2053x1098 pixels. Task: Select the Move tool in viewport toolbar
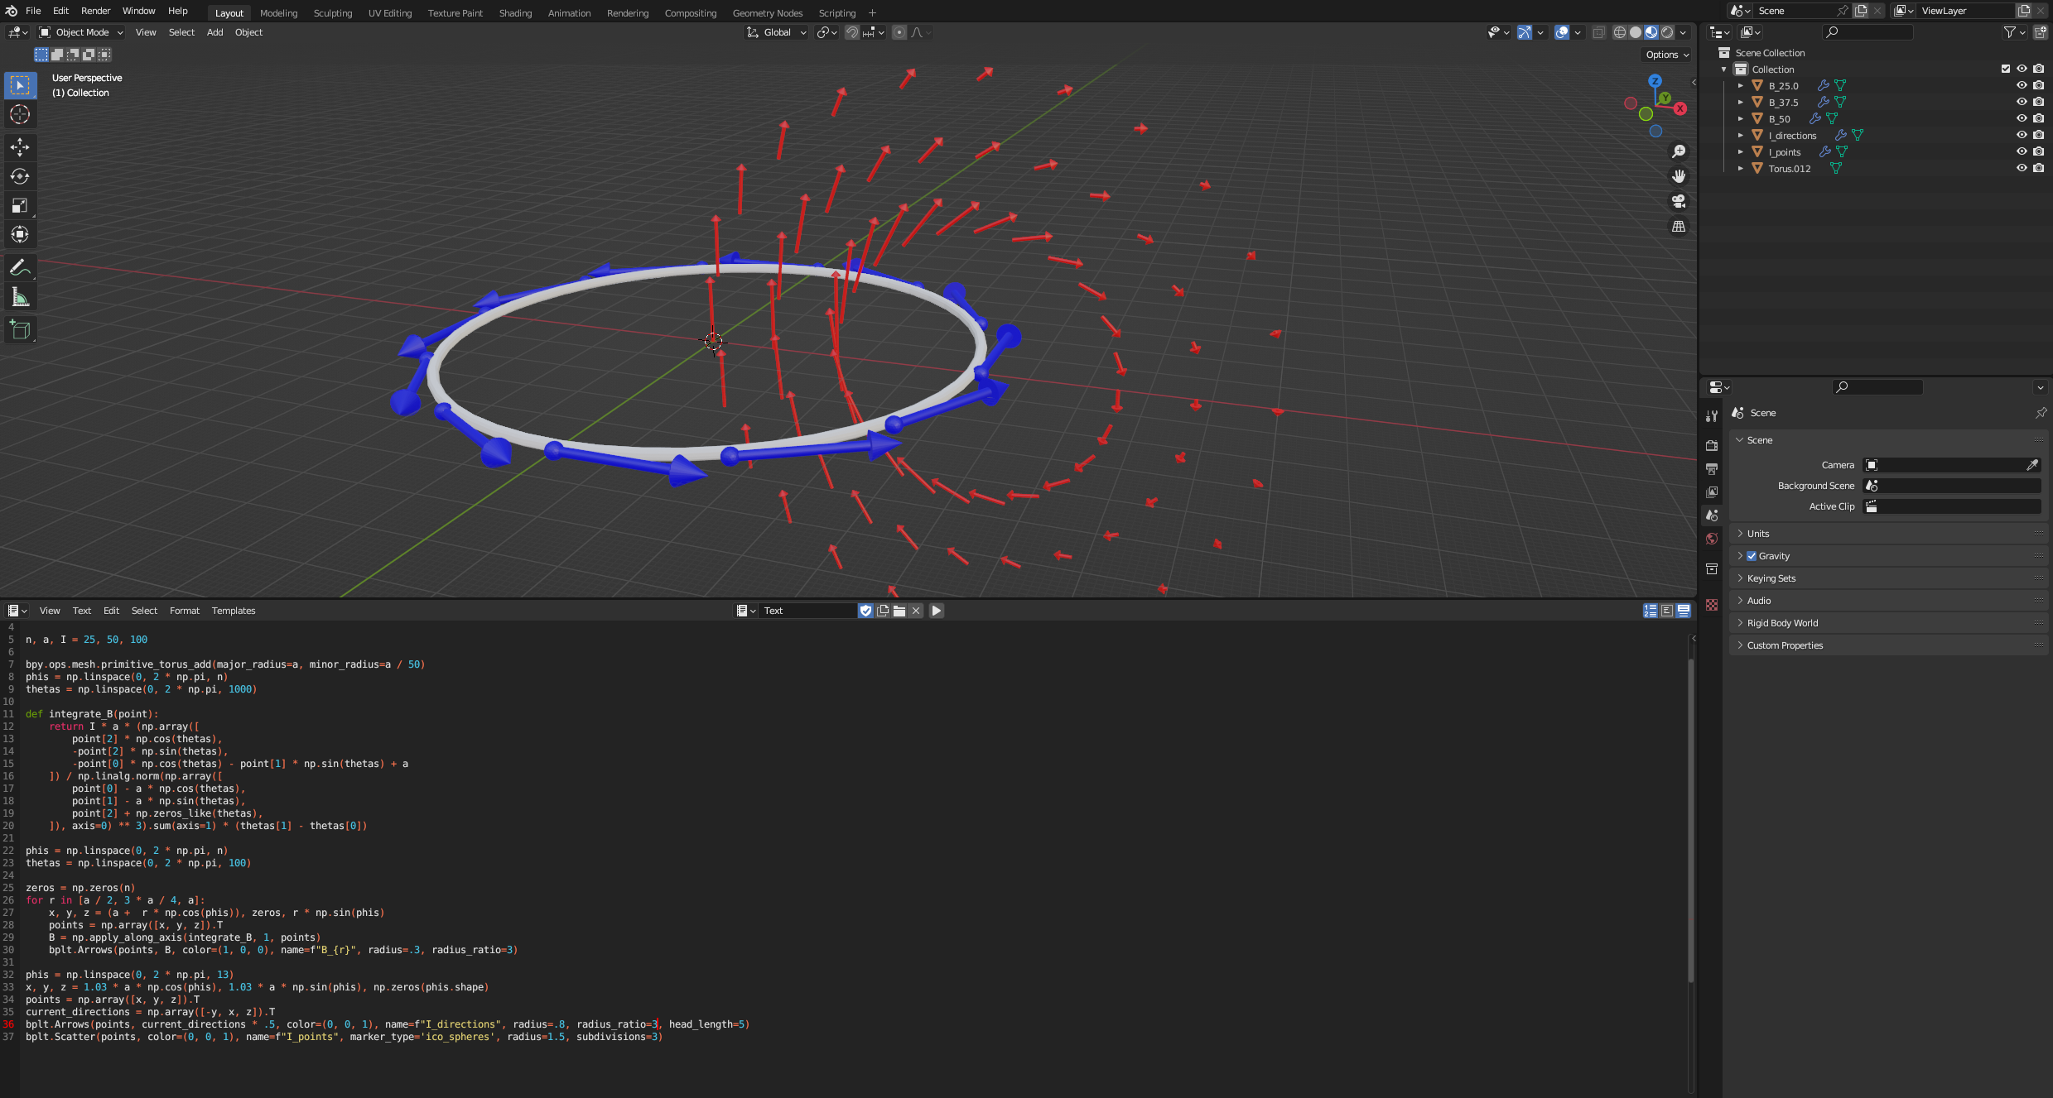pyautogui.click(x=20, y=147)
